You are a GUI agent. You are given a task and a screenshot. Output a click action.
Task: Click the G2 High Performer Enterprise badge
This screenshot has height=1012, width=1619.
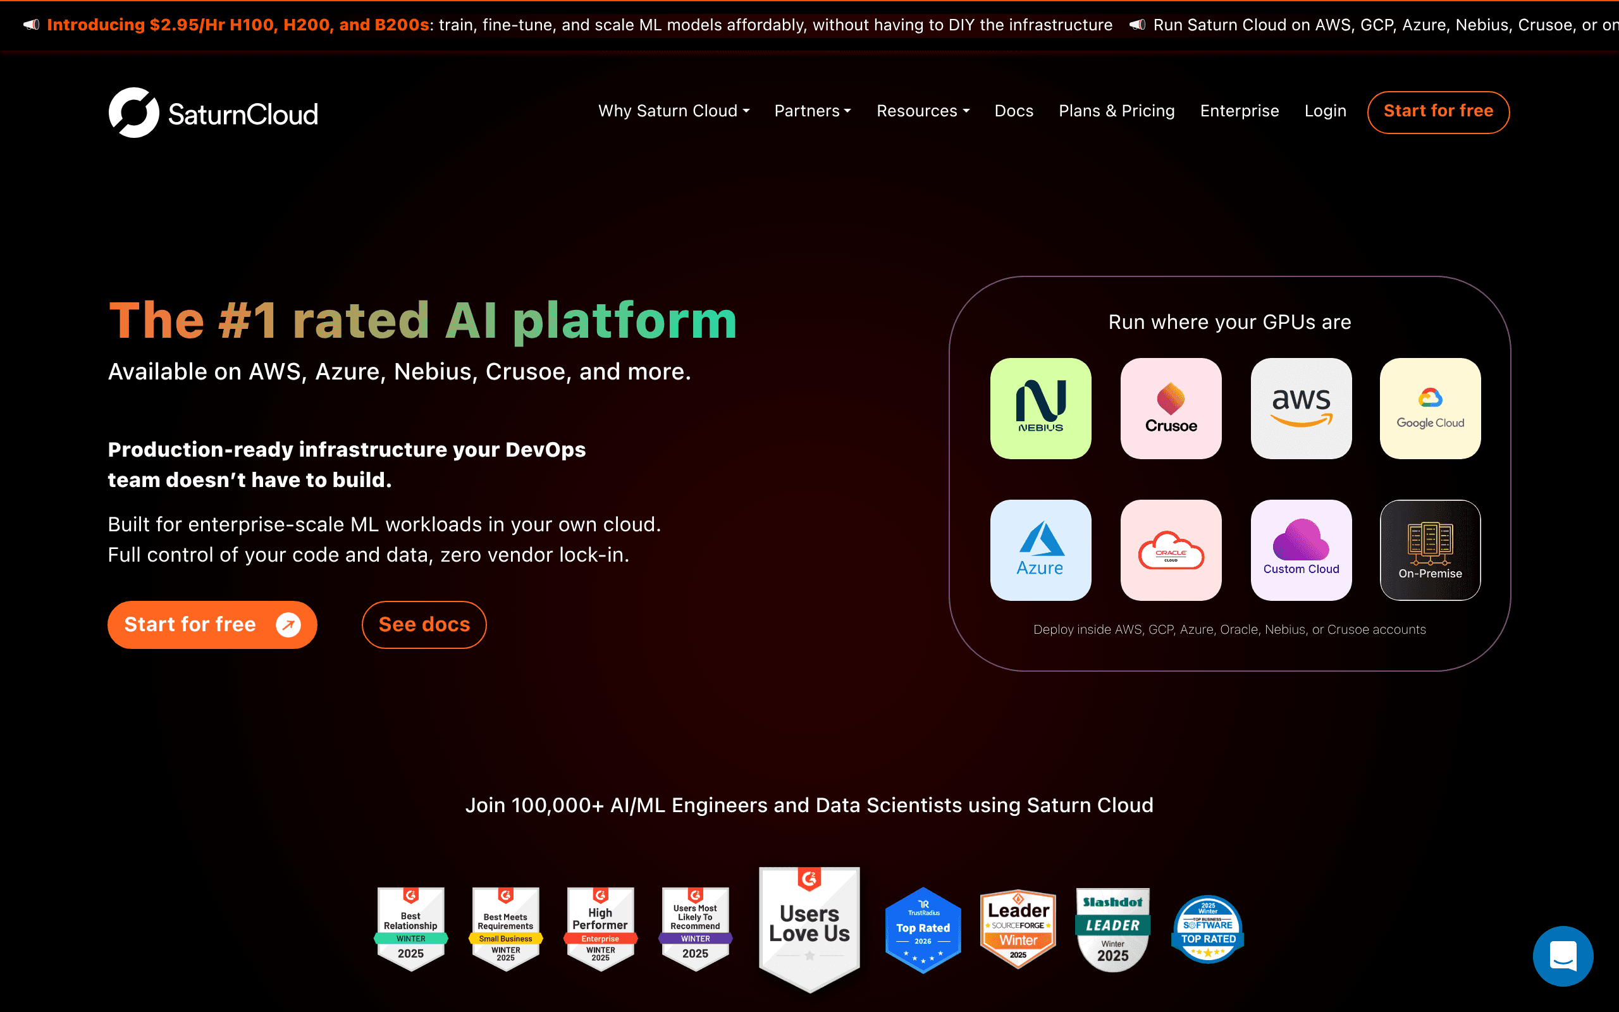(x=601, y=929)
